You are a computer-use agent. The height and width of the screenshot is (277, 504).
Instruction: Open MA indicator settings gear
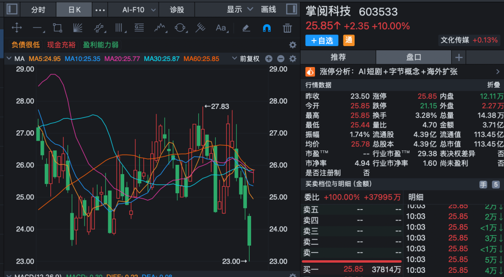(x=293, y=59)
